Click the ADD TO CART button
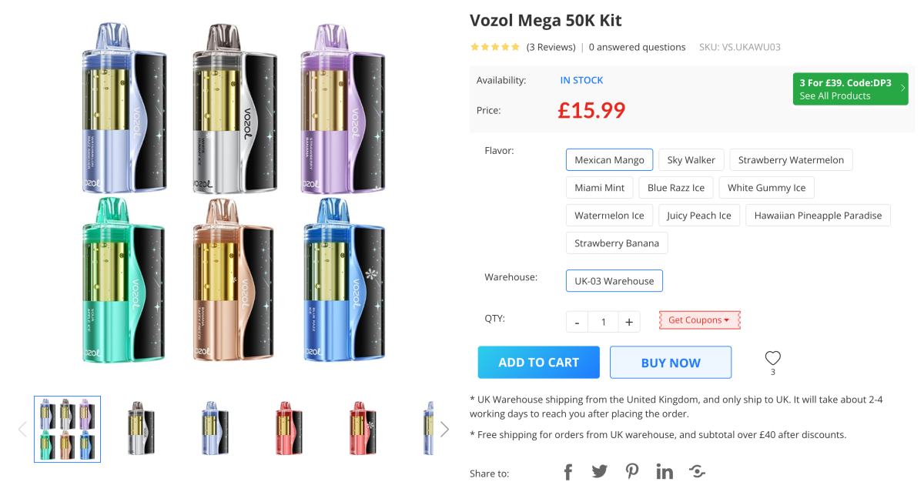924x502 pixels. pyautogui.click(x=538, y=362)
